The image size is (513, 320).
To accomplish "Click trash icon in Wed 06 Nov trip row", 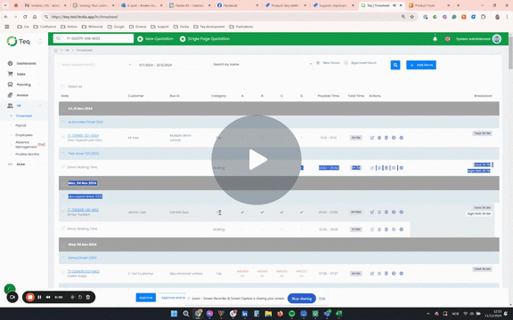I will point(387,274).
